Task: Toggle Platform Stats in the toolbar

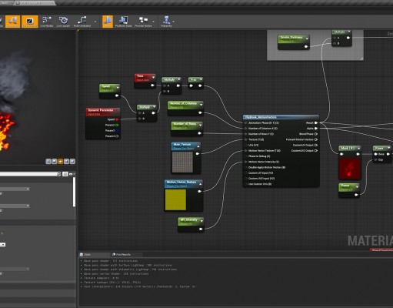Action: coord(123,22)
